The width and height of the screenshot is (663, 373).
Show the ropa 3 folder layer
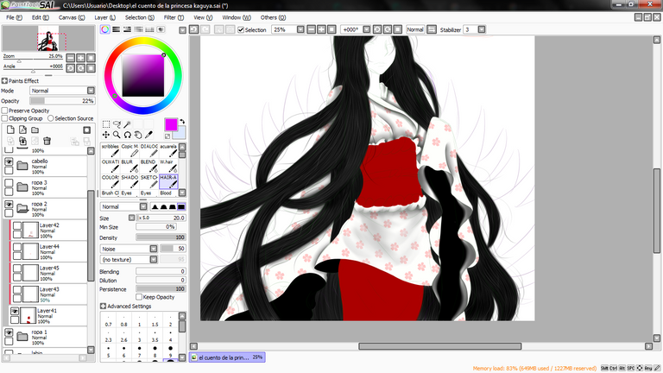9,183
